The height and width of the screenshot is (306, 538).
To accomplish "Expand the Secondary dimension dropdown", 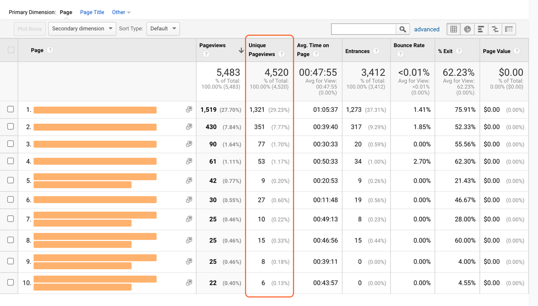I will click(x=81, y=29).
